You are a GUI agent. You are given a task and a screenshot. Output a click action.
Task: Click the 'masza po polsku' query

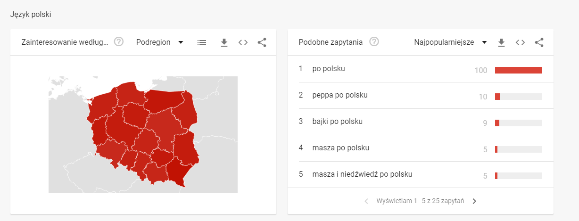point(340,148)
